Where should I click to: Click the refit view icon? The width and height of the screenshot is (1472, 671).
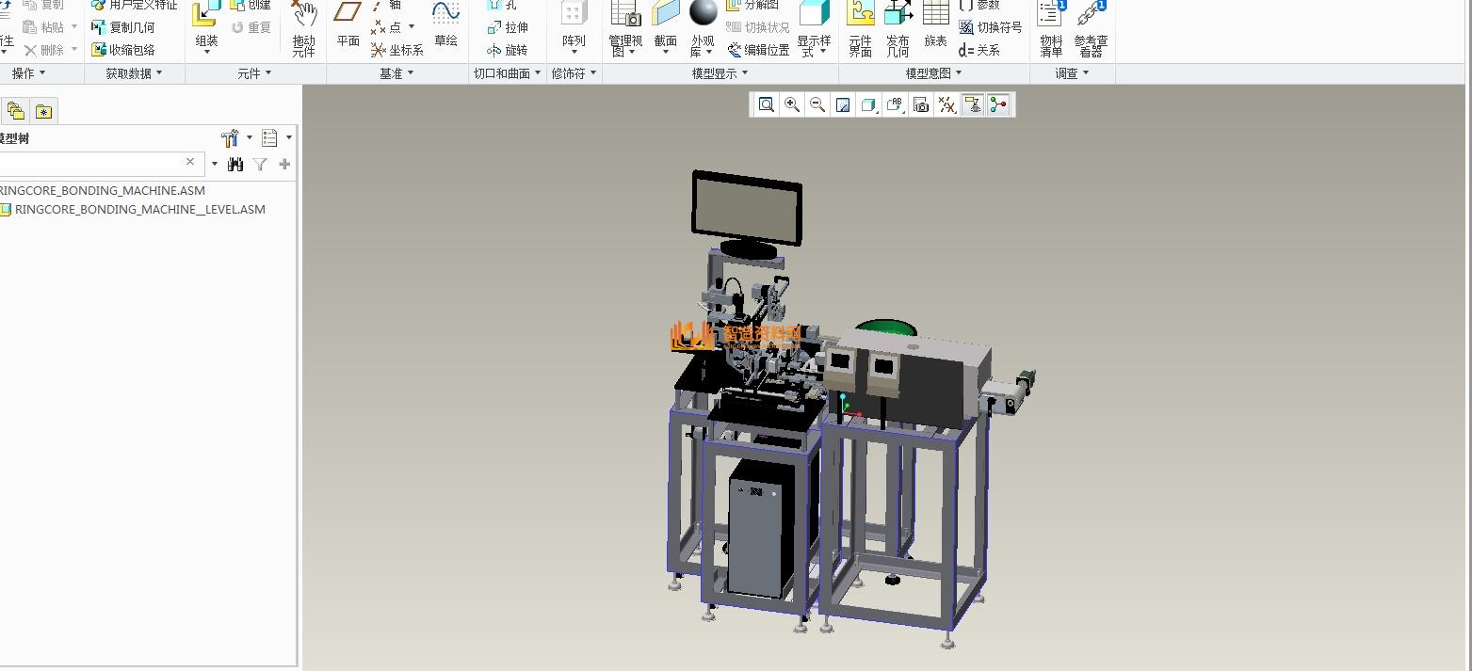tap(767, 105)
